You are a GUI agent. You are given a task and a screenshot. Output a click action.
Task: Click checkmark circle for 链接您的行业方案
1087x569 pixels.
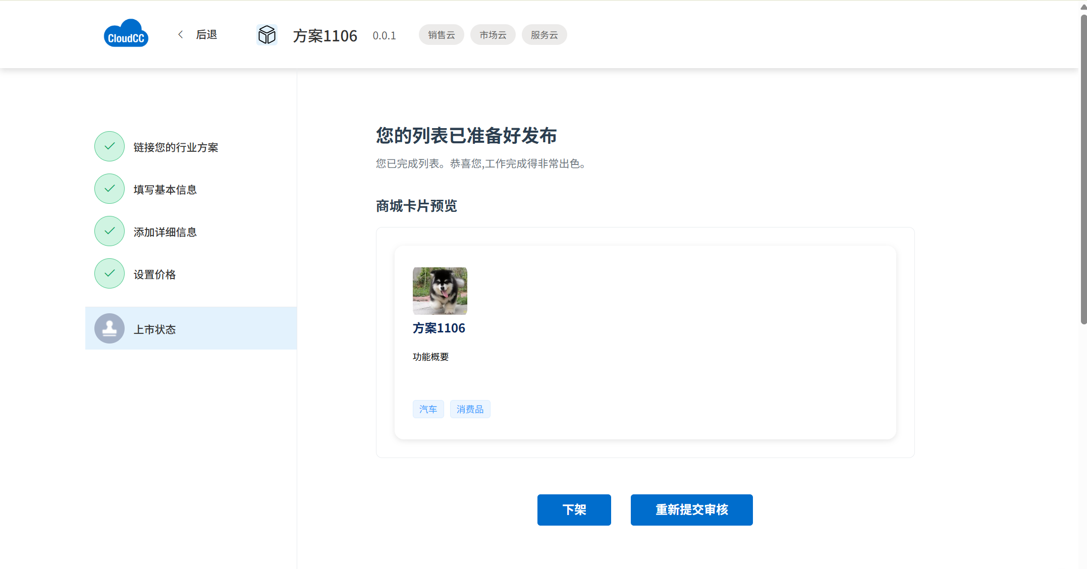click(x=110, y=146)
